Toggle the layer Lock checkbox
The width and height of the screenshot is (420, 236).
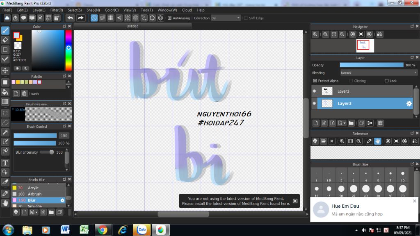386,81
